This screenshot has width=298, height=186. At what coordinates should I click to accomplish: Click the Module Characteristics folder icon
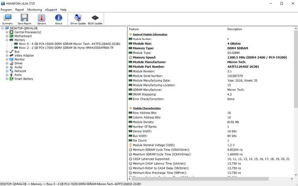130,108
